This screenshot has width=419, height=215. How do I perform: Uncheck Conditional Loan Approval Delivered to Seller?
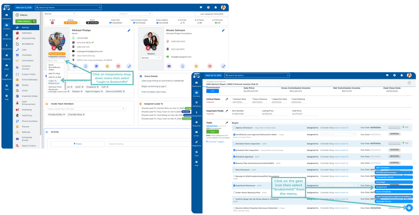(x=234, y=135)
